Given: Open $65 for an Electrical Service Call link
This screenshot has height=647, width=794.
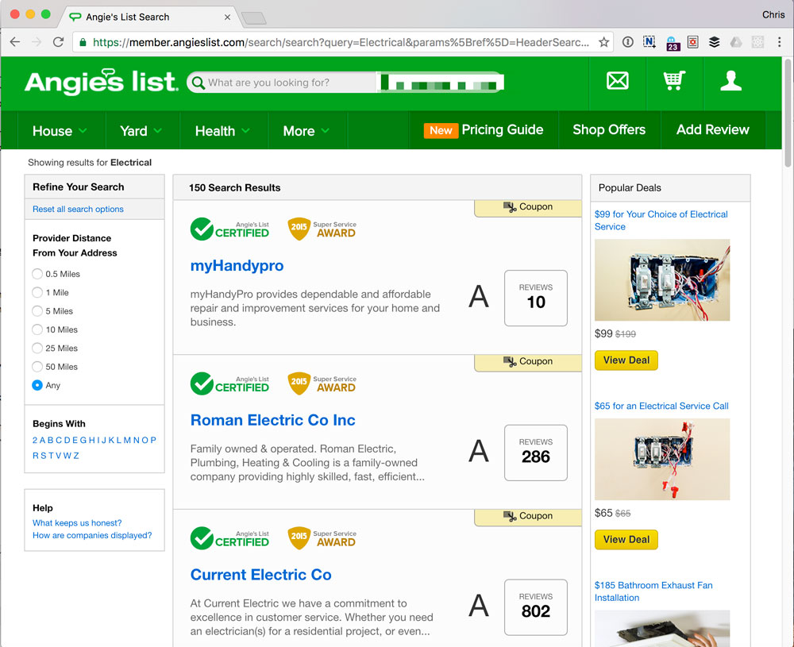Looking at the screenshot, I should 661,406.
